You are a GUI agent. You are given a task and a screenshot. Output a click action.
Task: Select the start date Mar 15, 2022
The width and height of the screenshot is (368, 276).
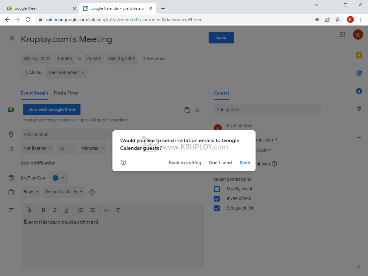tap(36, 59)
